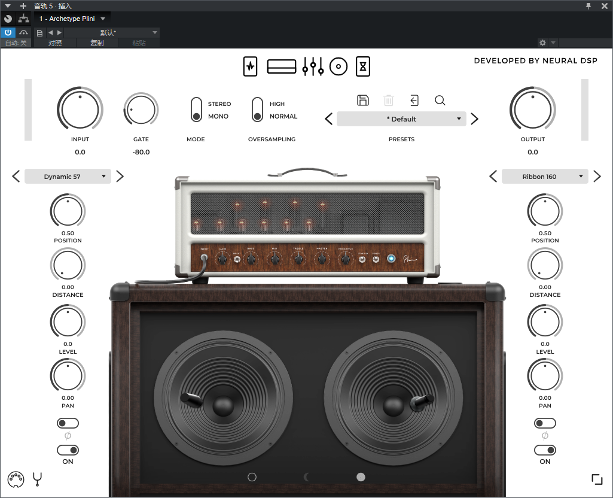Open the tuner fork icon
Viewport: 613px width, 498px height.
pyautogui.click(x=37, y=479)
